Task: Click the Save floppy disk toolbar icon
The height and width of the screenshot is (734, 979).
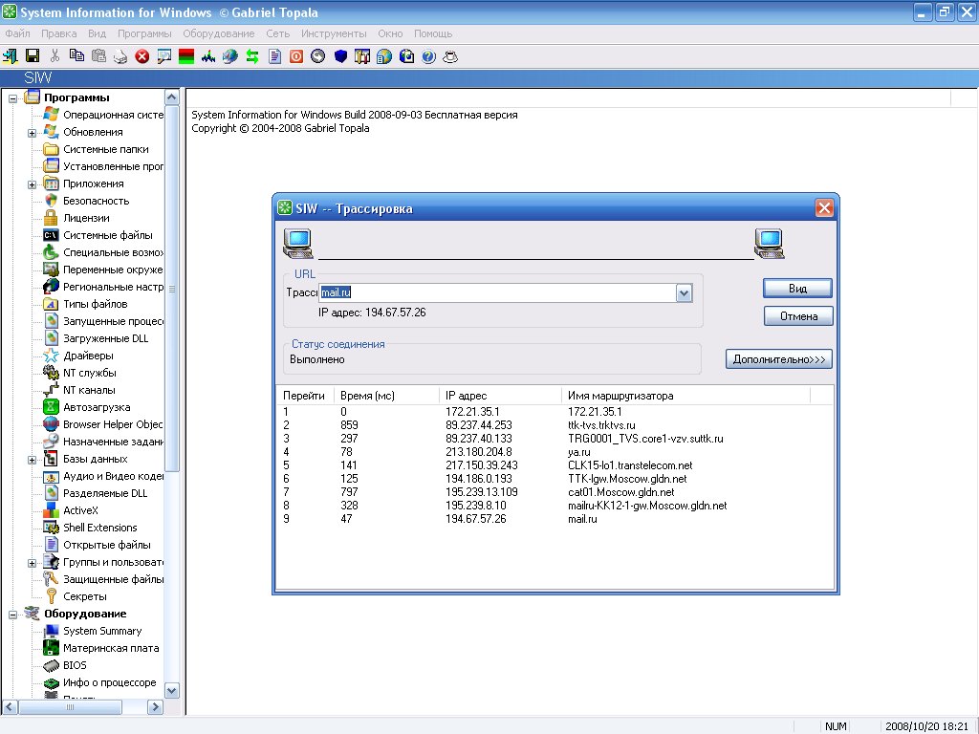Action: click(x=32, y=56)
